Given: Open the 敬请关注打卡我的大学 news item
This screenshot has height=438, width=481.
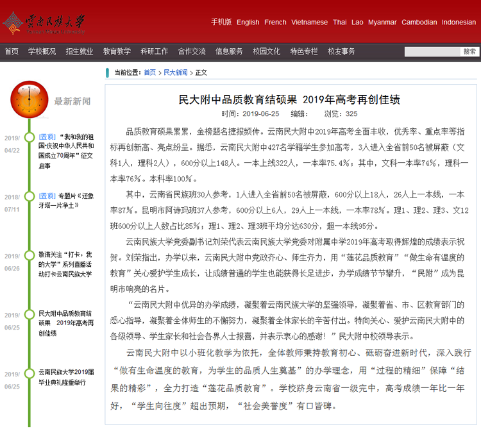Looking at the screenshot, I should coord(65,264).
